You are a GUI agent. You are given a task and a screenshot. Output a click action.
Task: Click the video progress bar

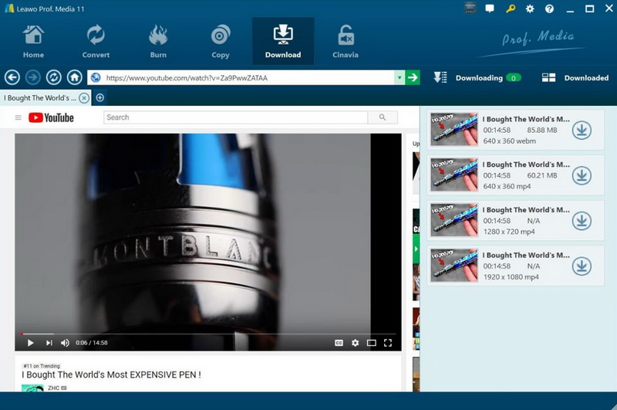tap(208, 334)
